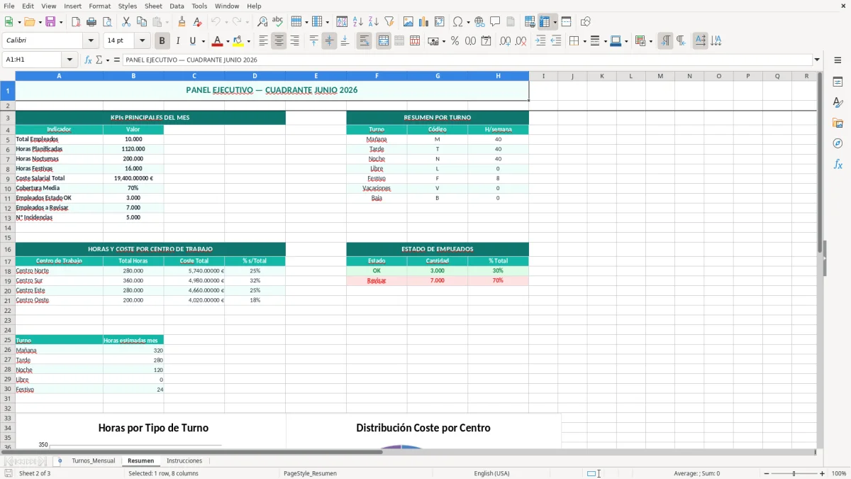Image resolution: width=851 pixels, height=479 pixels.
Task: Open the Sheet menu
Action: [x=153, y=6]
